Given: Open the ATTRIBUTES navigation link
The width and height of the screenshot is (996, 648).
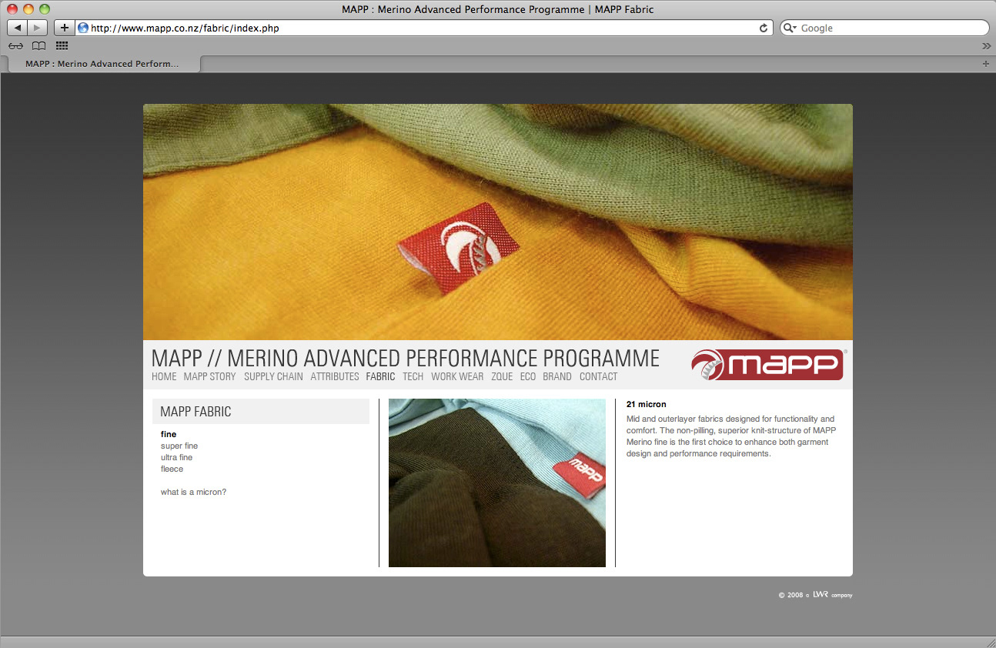Looking at the screenshot, I should [x=335, y=376].
